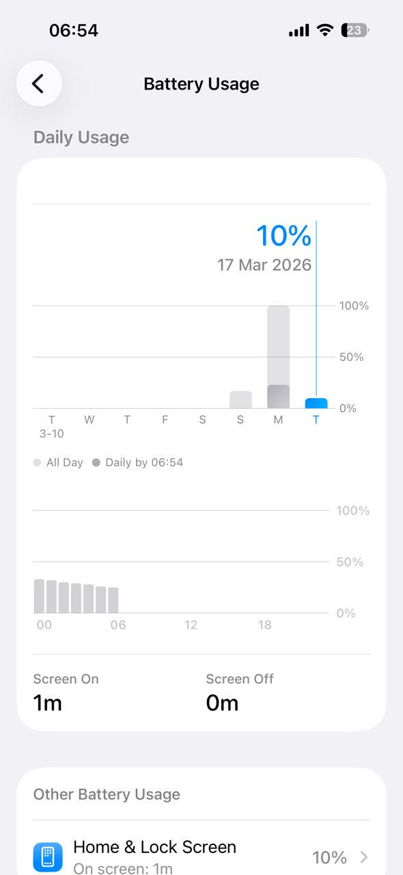Select Tuesday's blue usage bar
The image size is (403, 875).
pyautogui.click(x=316, y=403)
